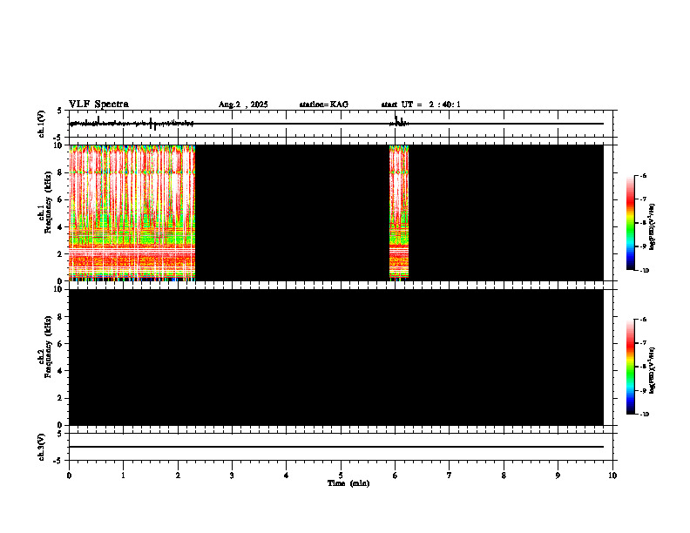The image size is (690, 533).
Task: Click the time axis tick label "9"
Action: pos(558,476)
